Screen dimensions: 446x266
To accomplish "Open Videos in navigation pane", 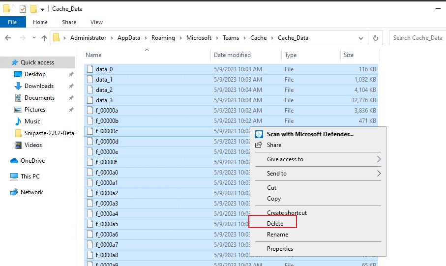I will tap(33, 145).
